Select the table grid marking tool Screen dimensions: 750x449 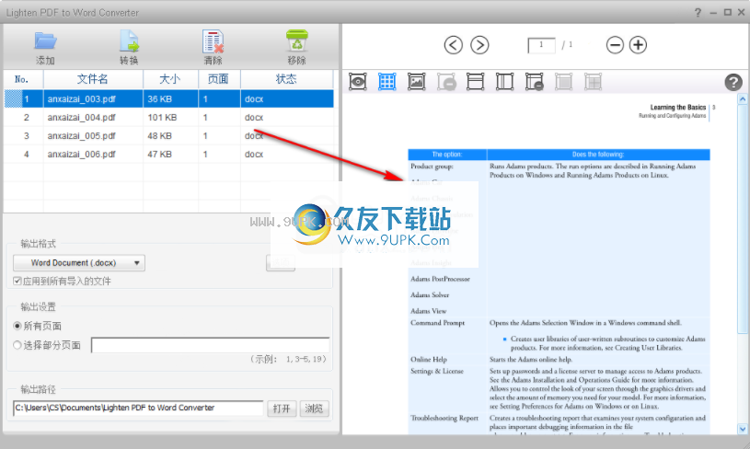(x=387, y=82)
